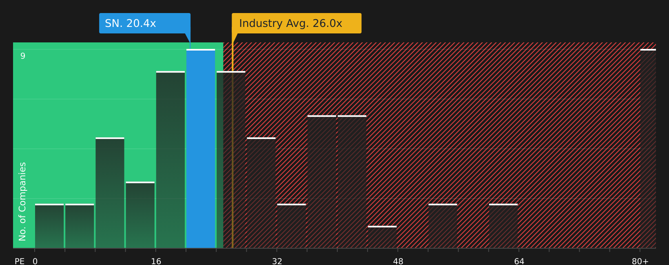Select the dark bar for PE 16 to 20

pyautogui.click(x=171, y=160)
